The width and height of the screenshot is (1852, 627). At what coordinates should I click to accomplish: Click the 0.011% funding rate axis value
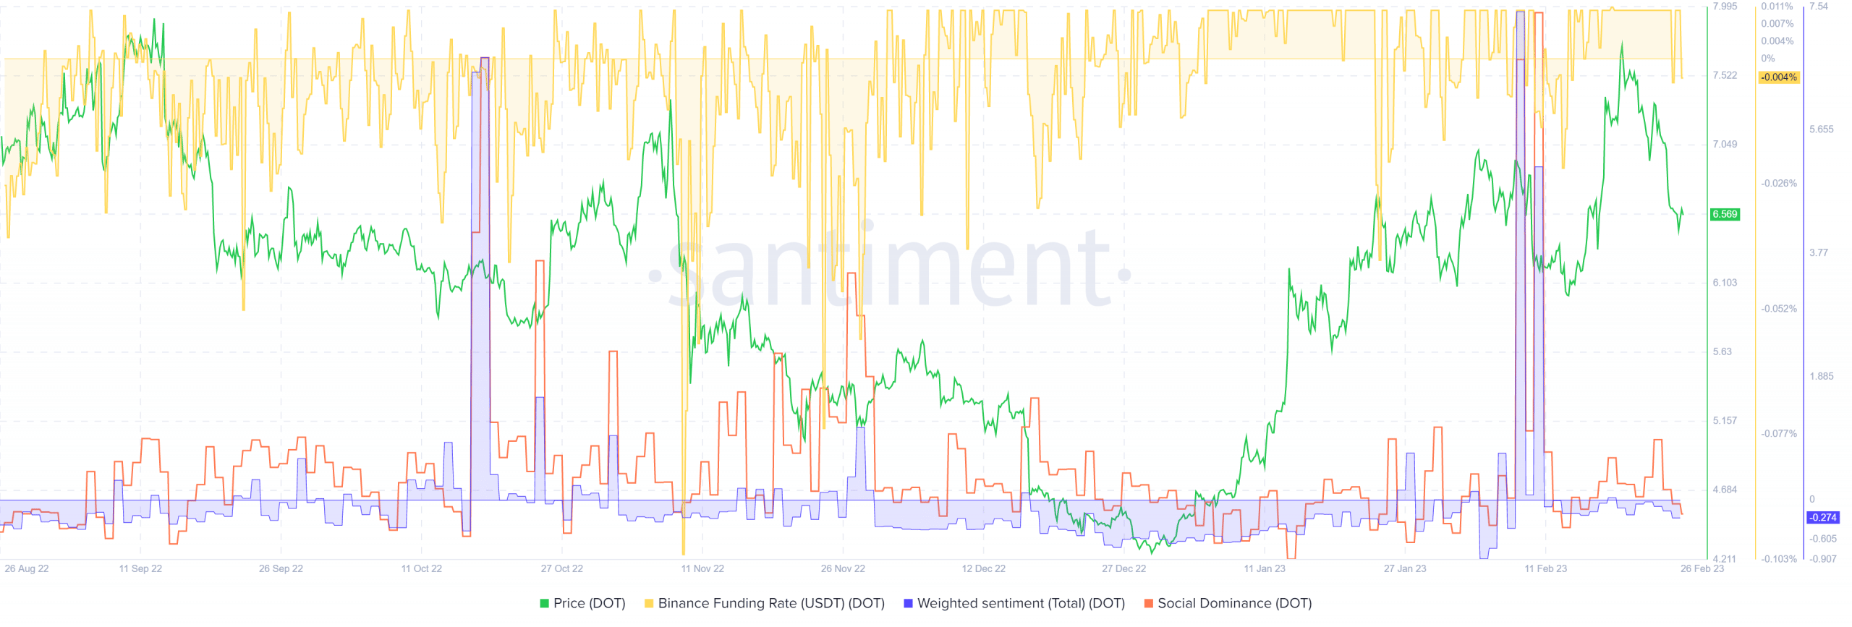coord(1777,7)
